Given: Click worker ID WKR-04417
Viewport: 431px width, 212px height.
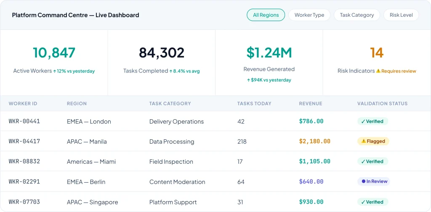Looking at the screenshot, I should 24,141.
